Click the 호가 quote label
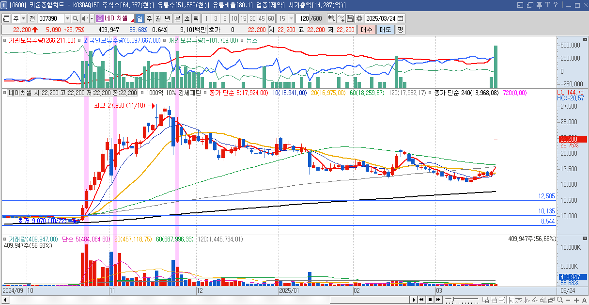Image resolution: width=589 pixels, height=305 pixels. coord(214,30)
